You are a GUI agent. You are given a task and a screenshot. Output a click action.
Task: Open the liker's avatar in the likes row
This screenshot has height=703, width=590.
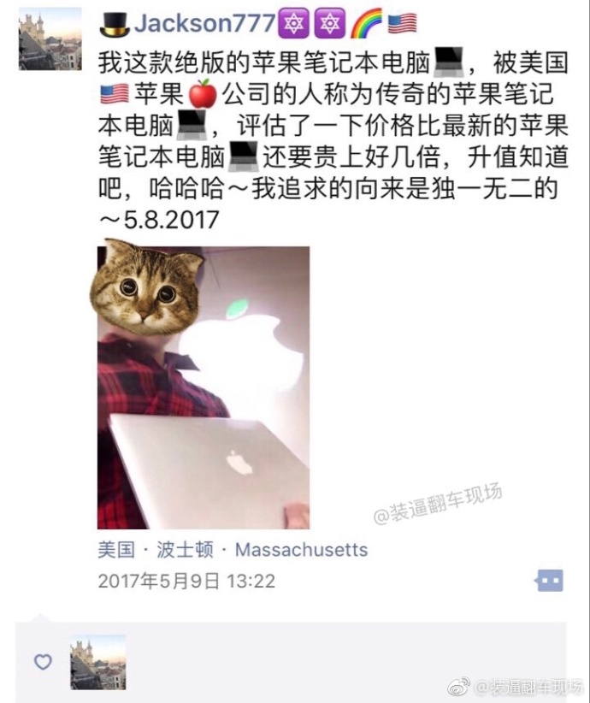98,662
